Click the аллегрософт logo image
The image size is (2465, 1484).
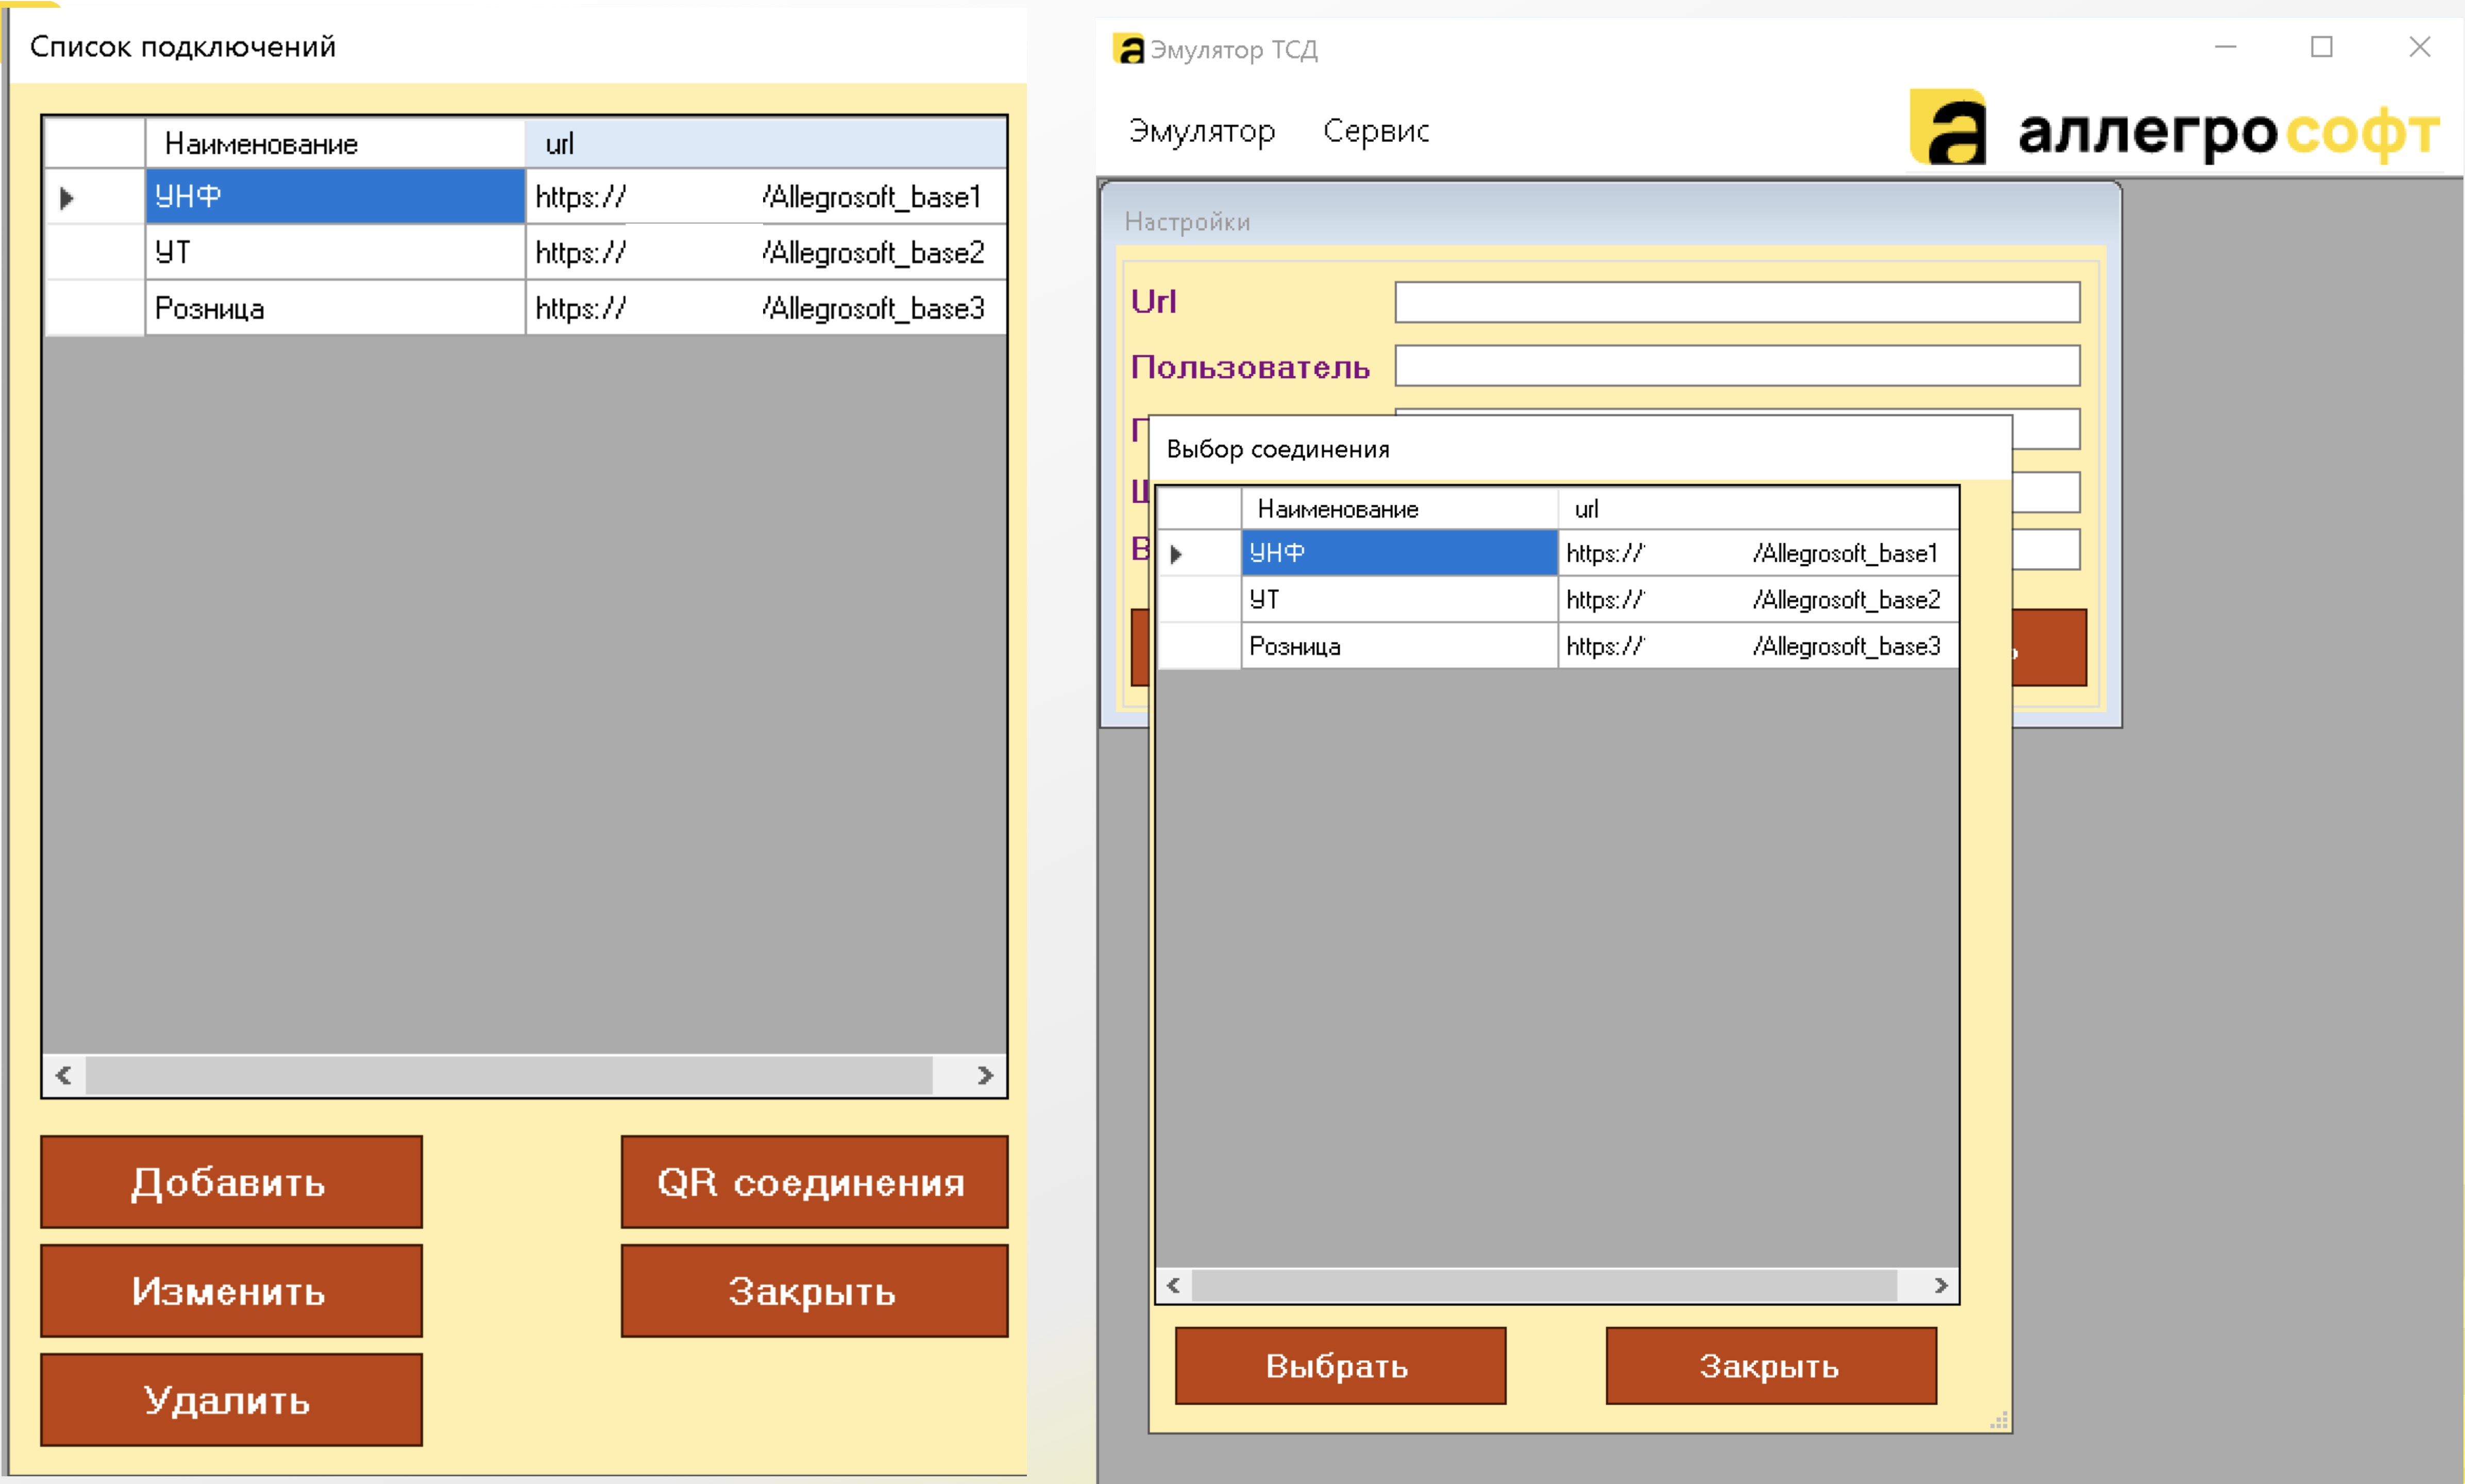coord(2174,129)
